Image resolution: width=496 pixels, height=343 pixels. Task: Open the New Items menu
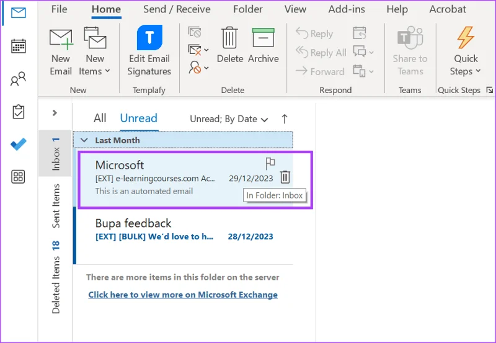95,52
